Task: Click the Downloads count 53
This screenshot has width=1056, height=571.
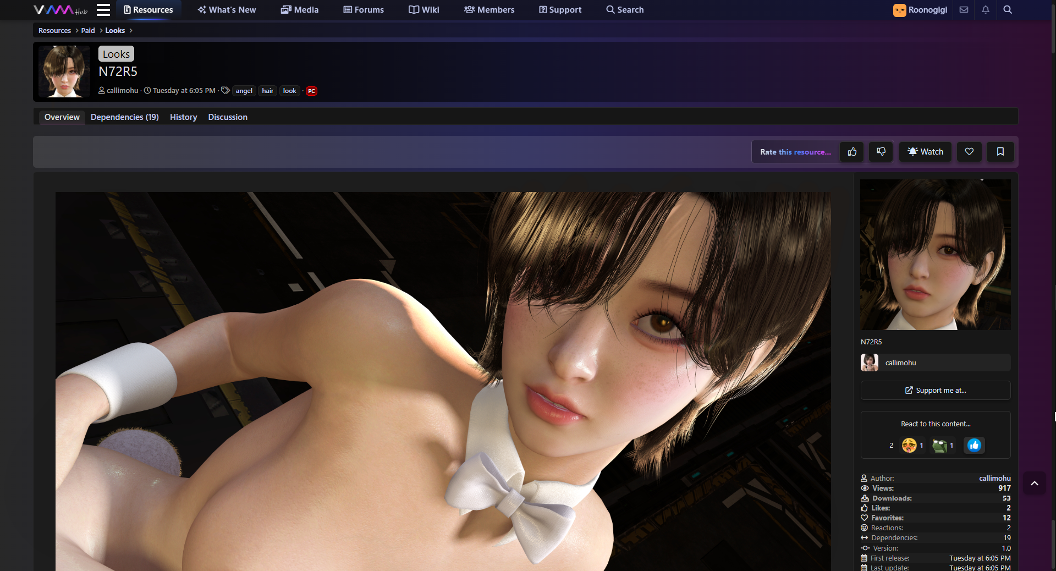Action: pyautogui.click(x=1007, y=498)
